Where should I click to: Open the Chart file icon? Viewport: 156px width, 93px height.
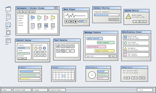(40, 26)
